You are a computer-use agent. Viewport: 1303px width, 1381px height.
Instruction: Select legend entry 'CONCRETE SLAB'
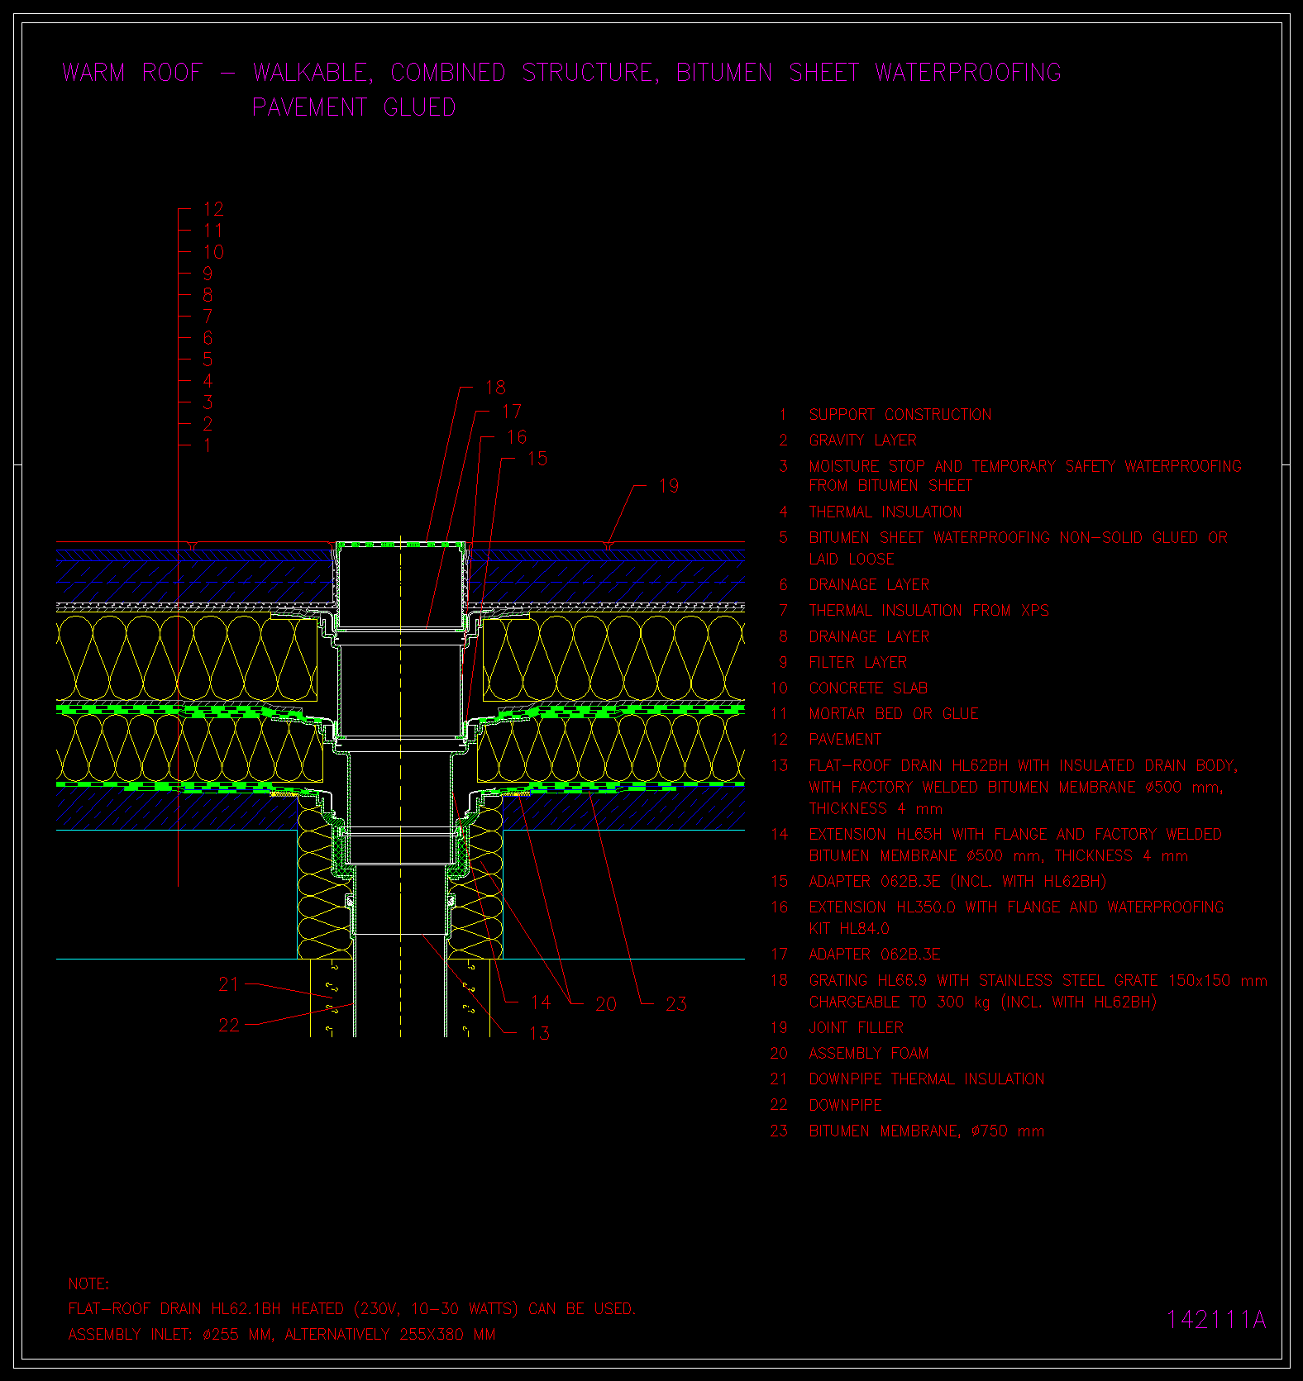(x=868, y=688)
